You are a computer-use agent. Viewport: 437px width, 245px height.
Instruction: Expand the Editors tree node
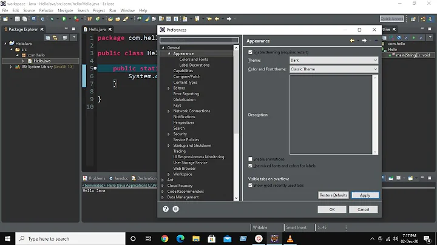tap(169, 88)
